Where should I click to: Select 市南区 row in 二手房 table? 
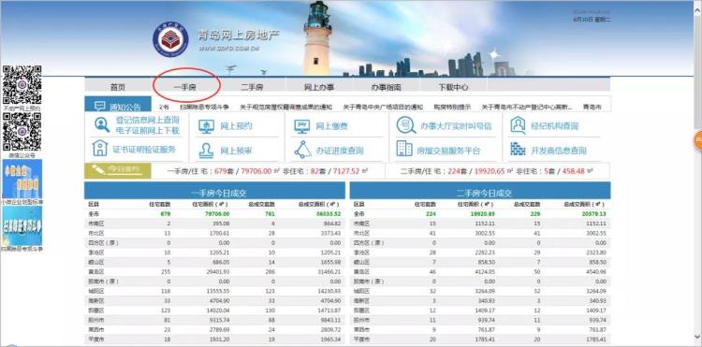(480, 224)
